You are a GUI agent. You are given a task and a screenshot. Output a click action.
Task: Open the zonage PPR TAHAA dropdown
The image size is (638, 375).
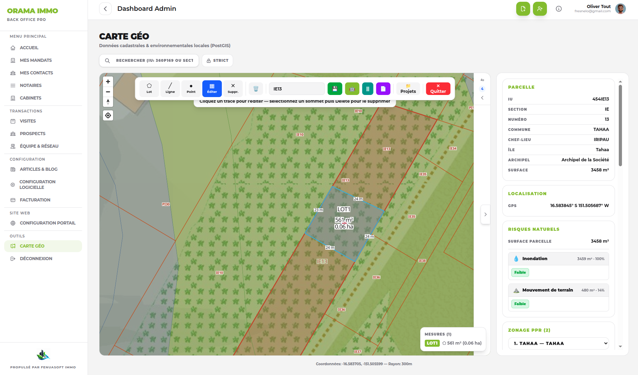pos(558,343)
